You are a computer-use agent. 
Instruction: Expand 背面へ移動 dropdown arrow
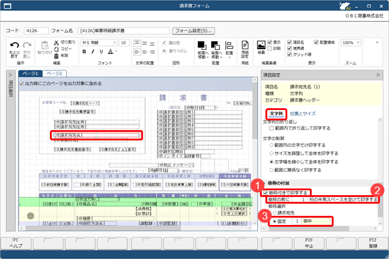point(221,57)
